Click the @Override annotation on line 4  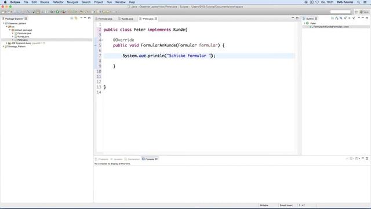123,40
